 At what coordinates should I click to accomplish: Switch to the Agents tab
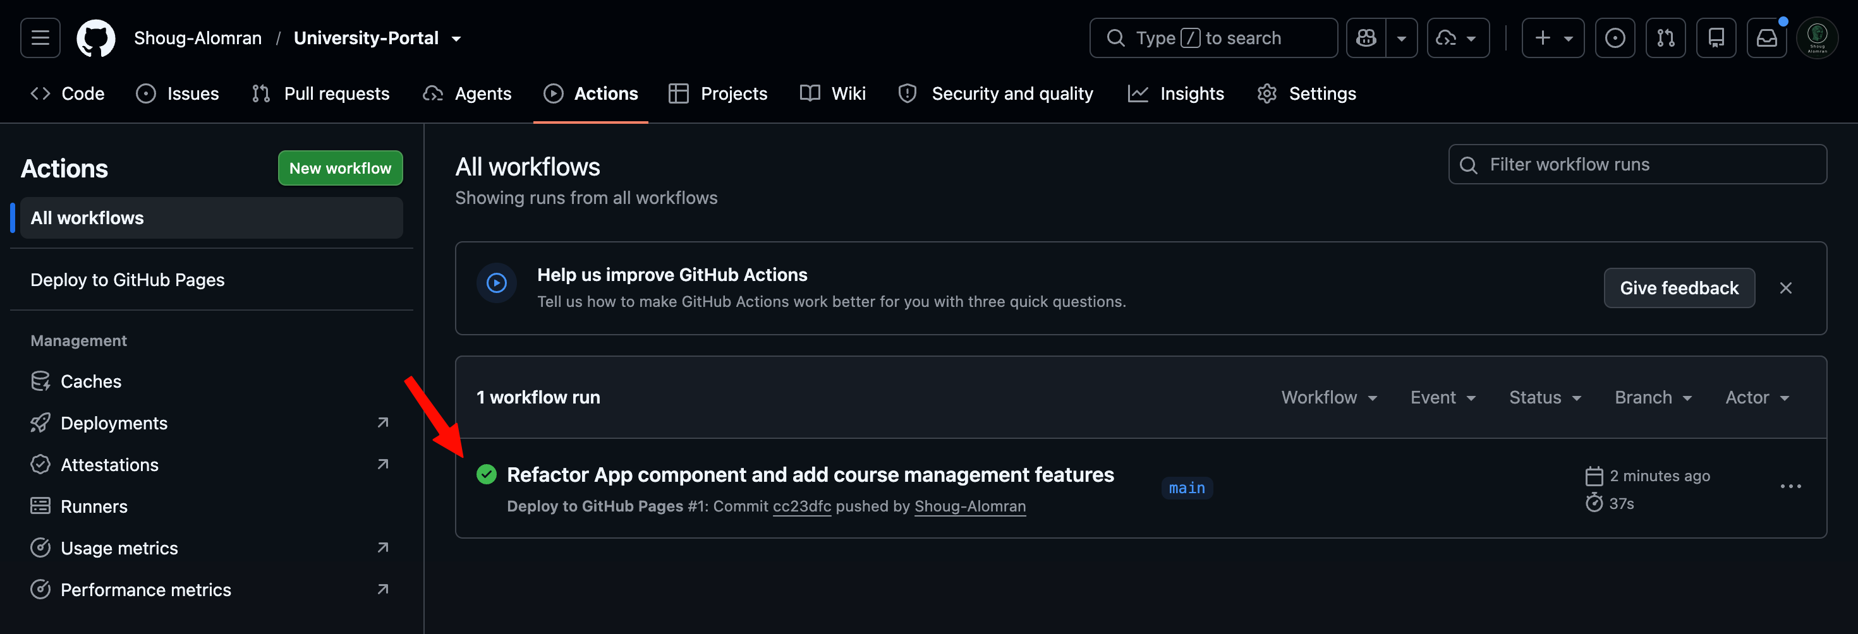point(466,93)
